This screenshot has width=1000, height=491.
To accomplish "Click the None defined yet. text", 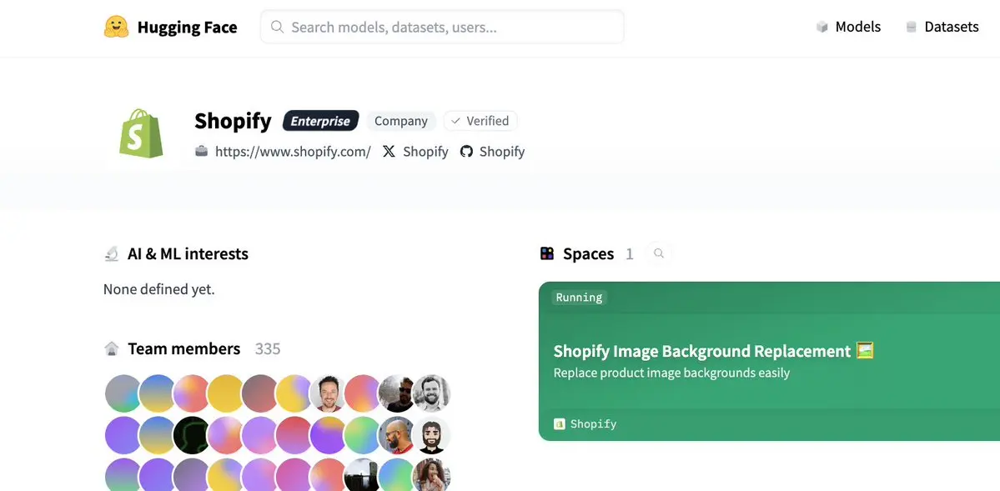I will click(x=158, y=289).
